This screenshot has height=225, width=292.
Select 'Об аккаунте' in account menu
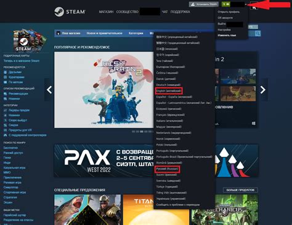[x=225, y=18]
